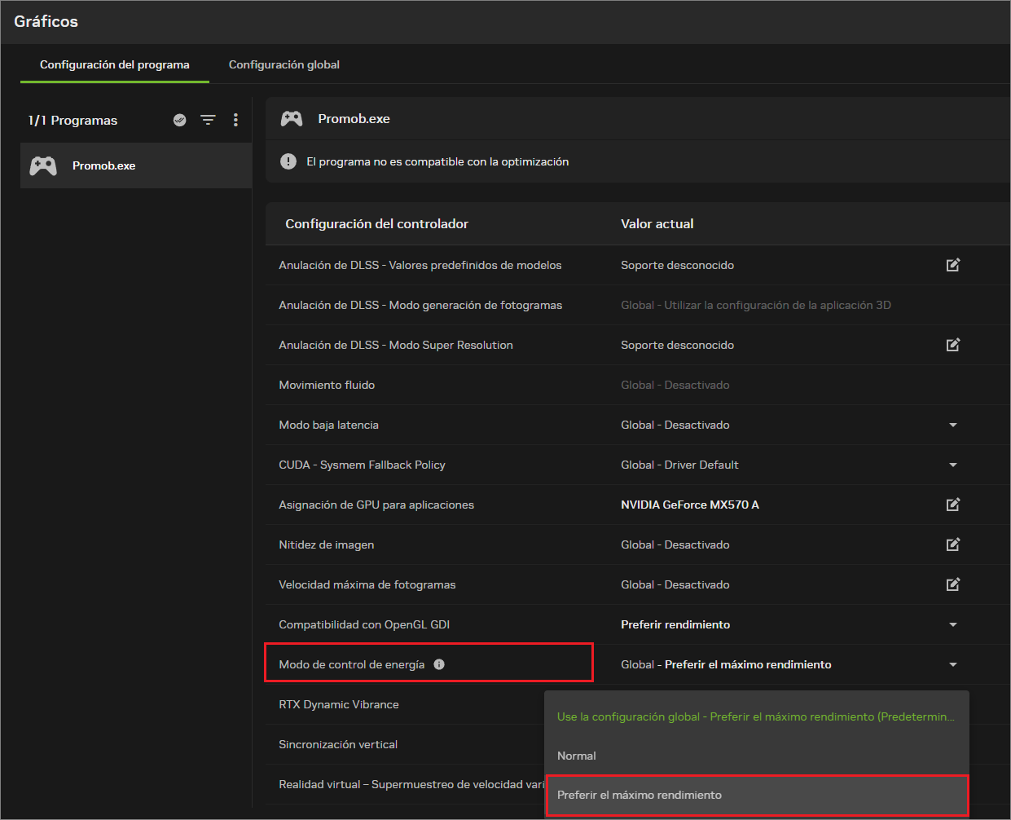Expand Compatibilidad con OpenGL GDI dropdown

click(953, 624)
